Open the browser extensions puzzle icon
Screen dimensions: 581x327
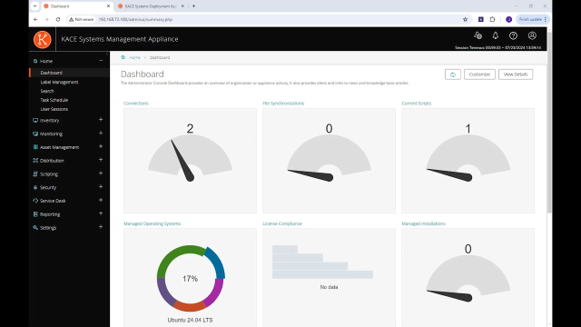tap(492, 19)
